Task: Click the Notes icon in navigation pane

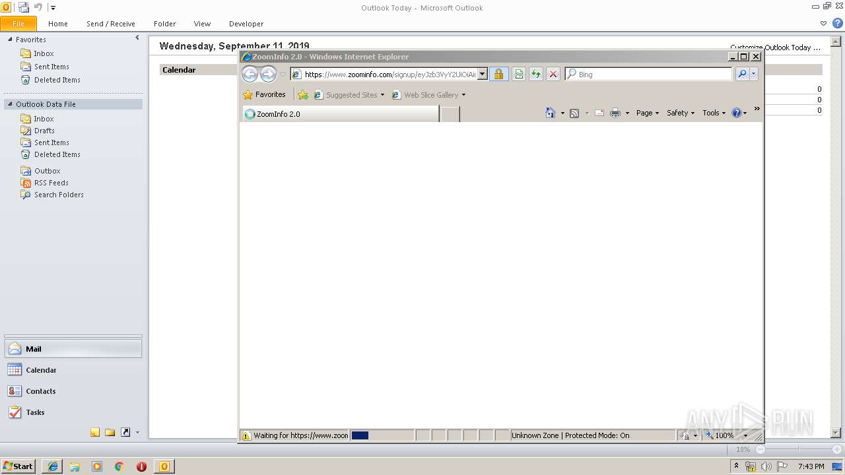Action: 95,433
